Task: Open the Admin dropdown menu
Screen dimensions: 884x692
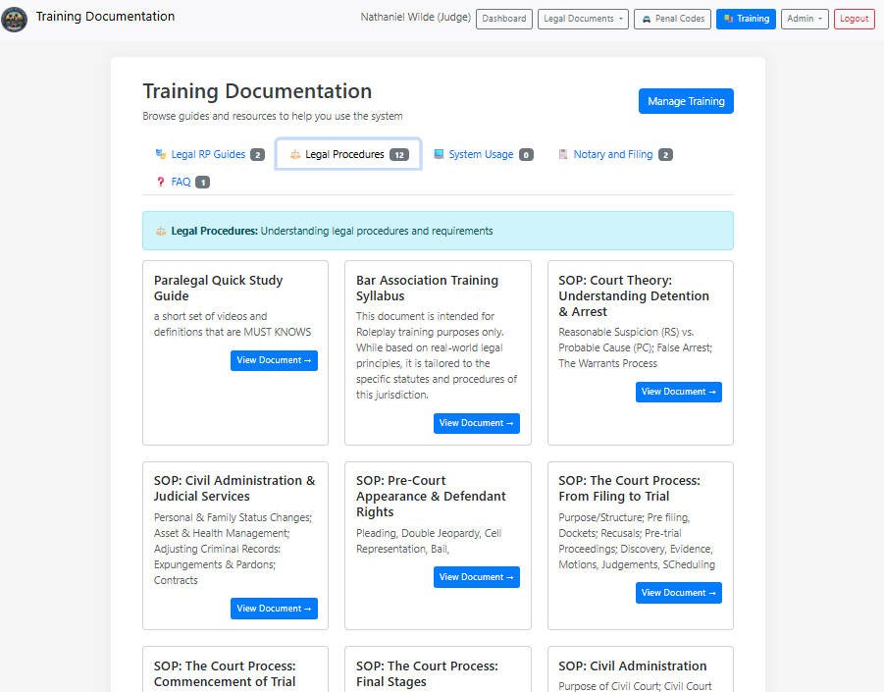Action: [804, 18]
